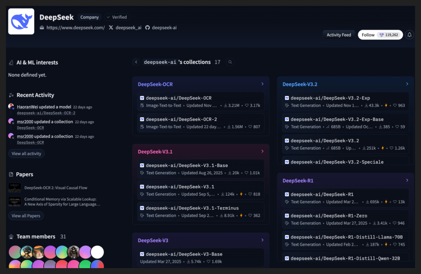The image size is (421, 274).
Task: Click HaoranWei's avatar in Recent Activity
Action: click(x=11, y=107)
